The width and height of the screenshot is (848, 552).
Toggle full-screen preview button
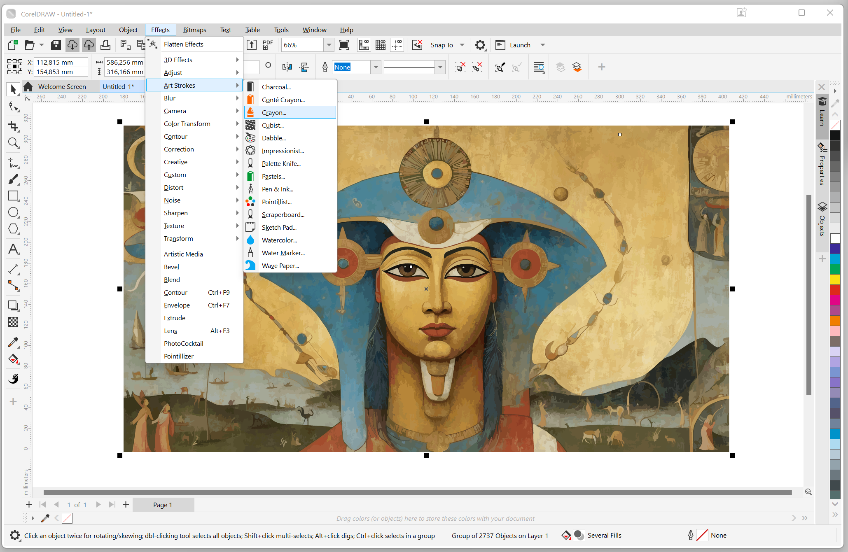click(343, 45)
